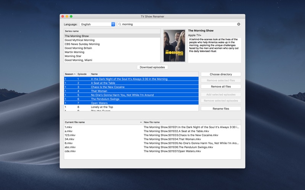305x190 pixels.
Task: Open the Language dropdown set to English
Action: click(97, 24)
